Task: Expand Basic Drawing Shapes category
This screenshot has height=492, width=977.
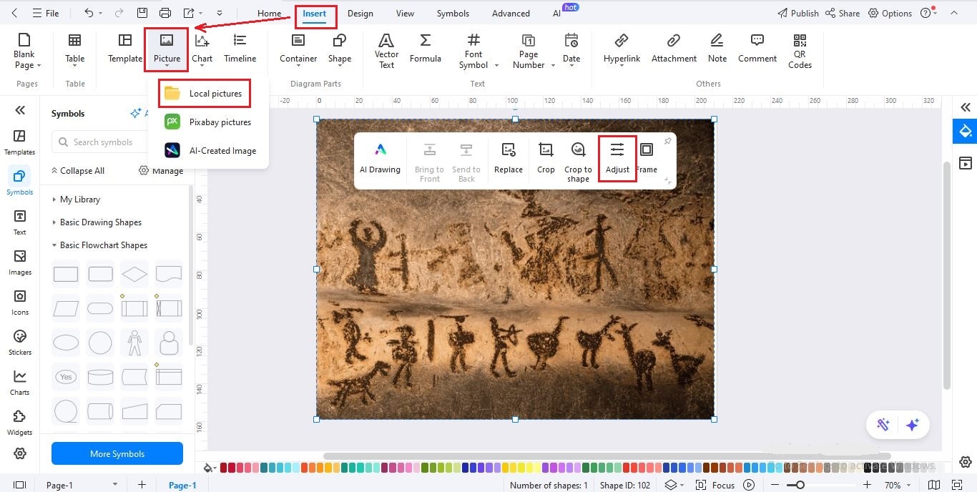Action: pyautogui.click(x=97, y=222)
